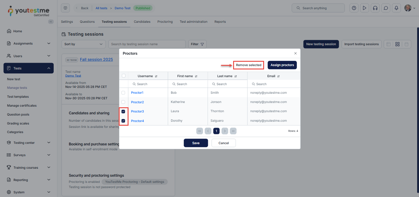The height and width of the screenshot is (197, 419).
Task: Click the All tests breadcrumb link
Action: (102, 8)
